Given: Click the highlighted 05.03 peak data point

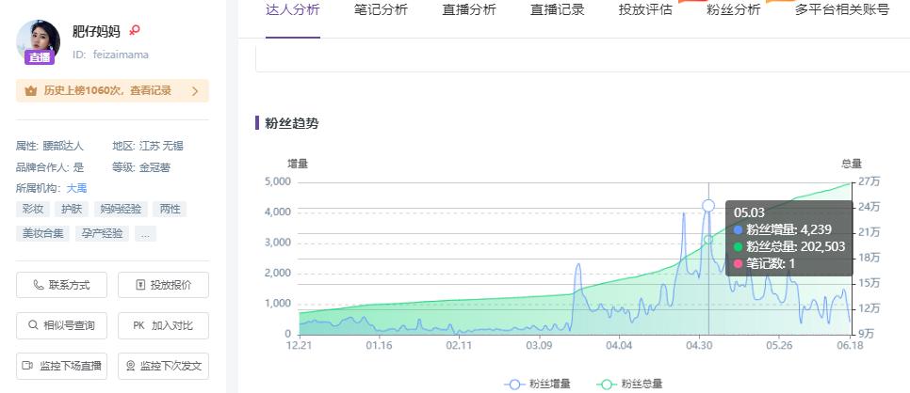Looking at the screenshot, I should point(708,205).
